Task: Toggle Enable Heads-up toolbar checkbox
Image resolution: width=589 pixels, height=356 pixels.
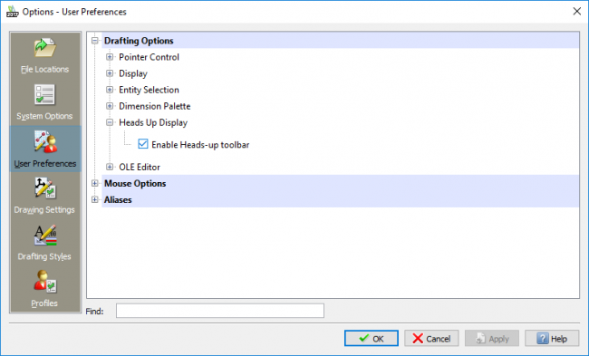Action: [143, 144]
